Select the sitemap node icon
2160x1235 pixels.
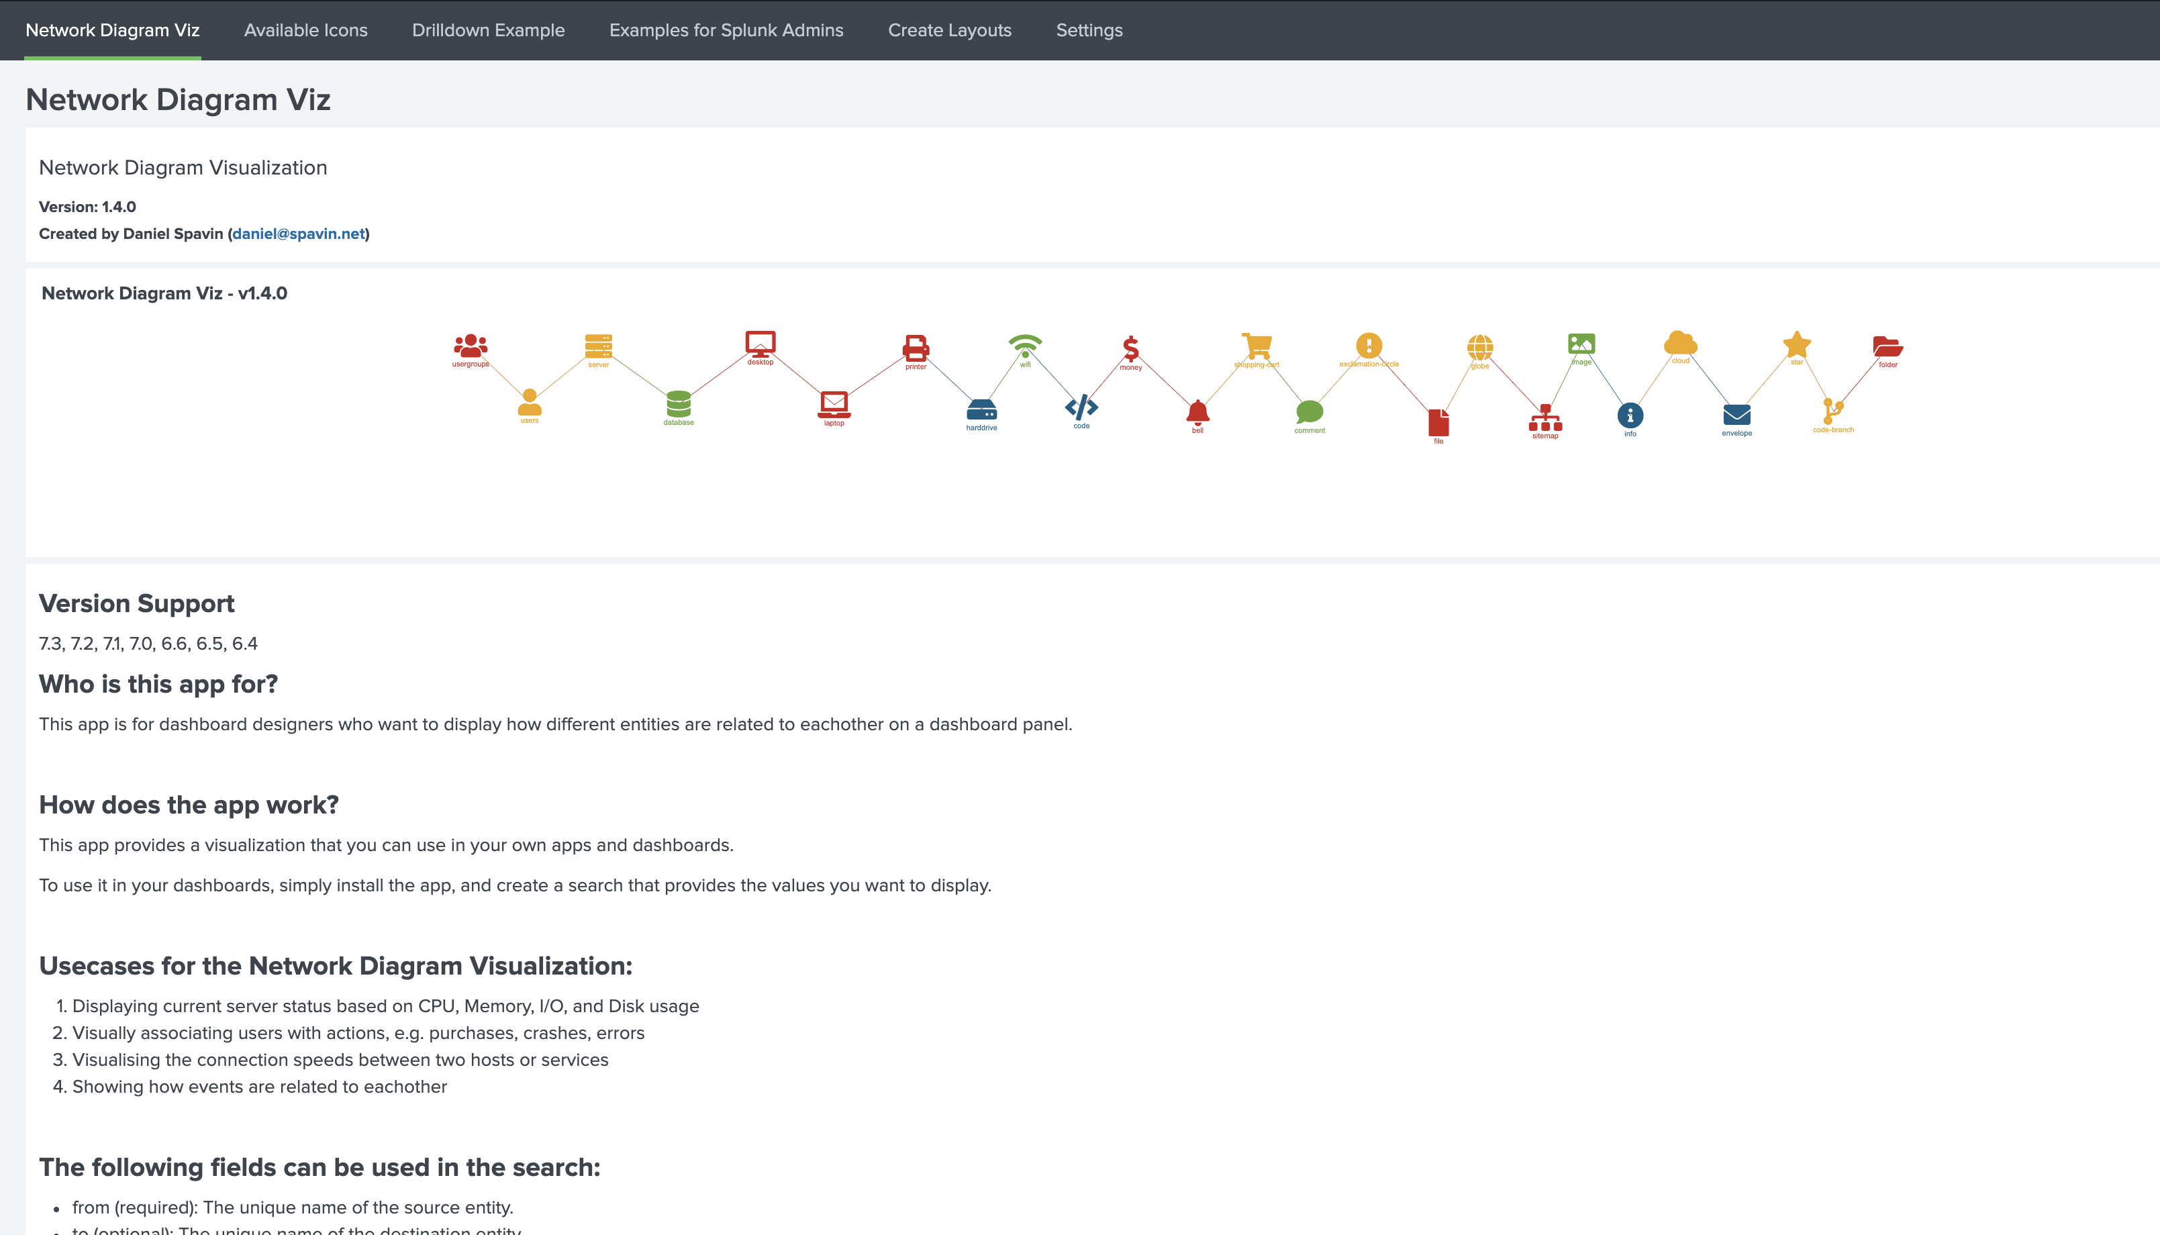coord(1545,417)
